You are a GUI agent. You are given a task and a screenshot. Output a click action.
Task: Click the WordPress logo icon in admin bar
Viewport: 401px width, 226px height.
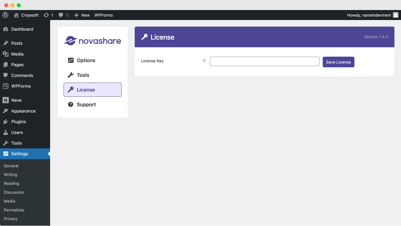tap(5, 15)
